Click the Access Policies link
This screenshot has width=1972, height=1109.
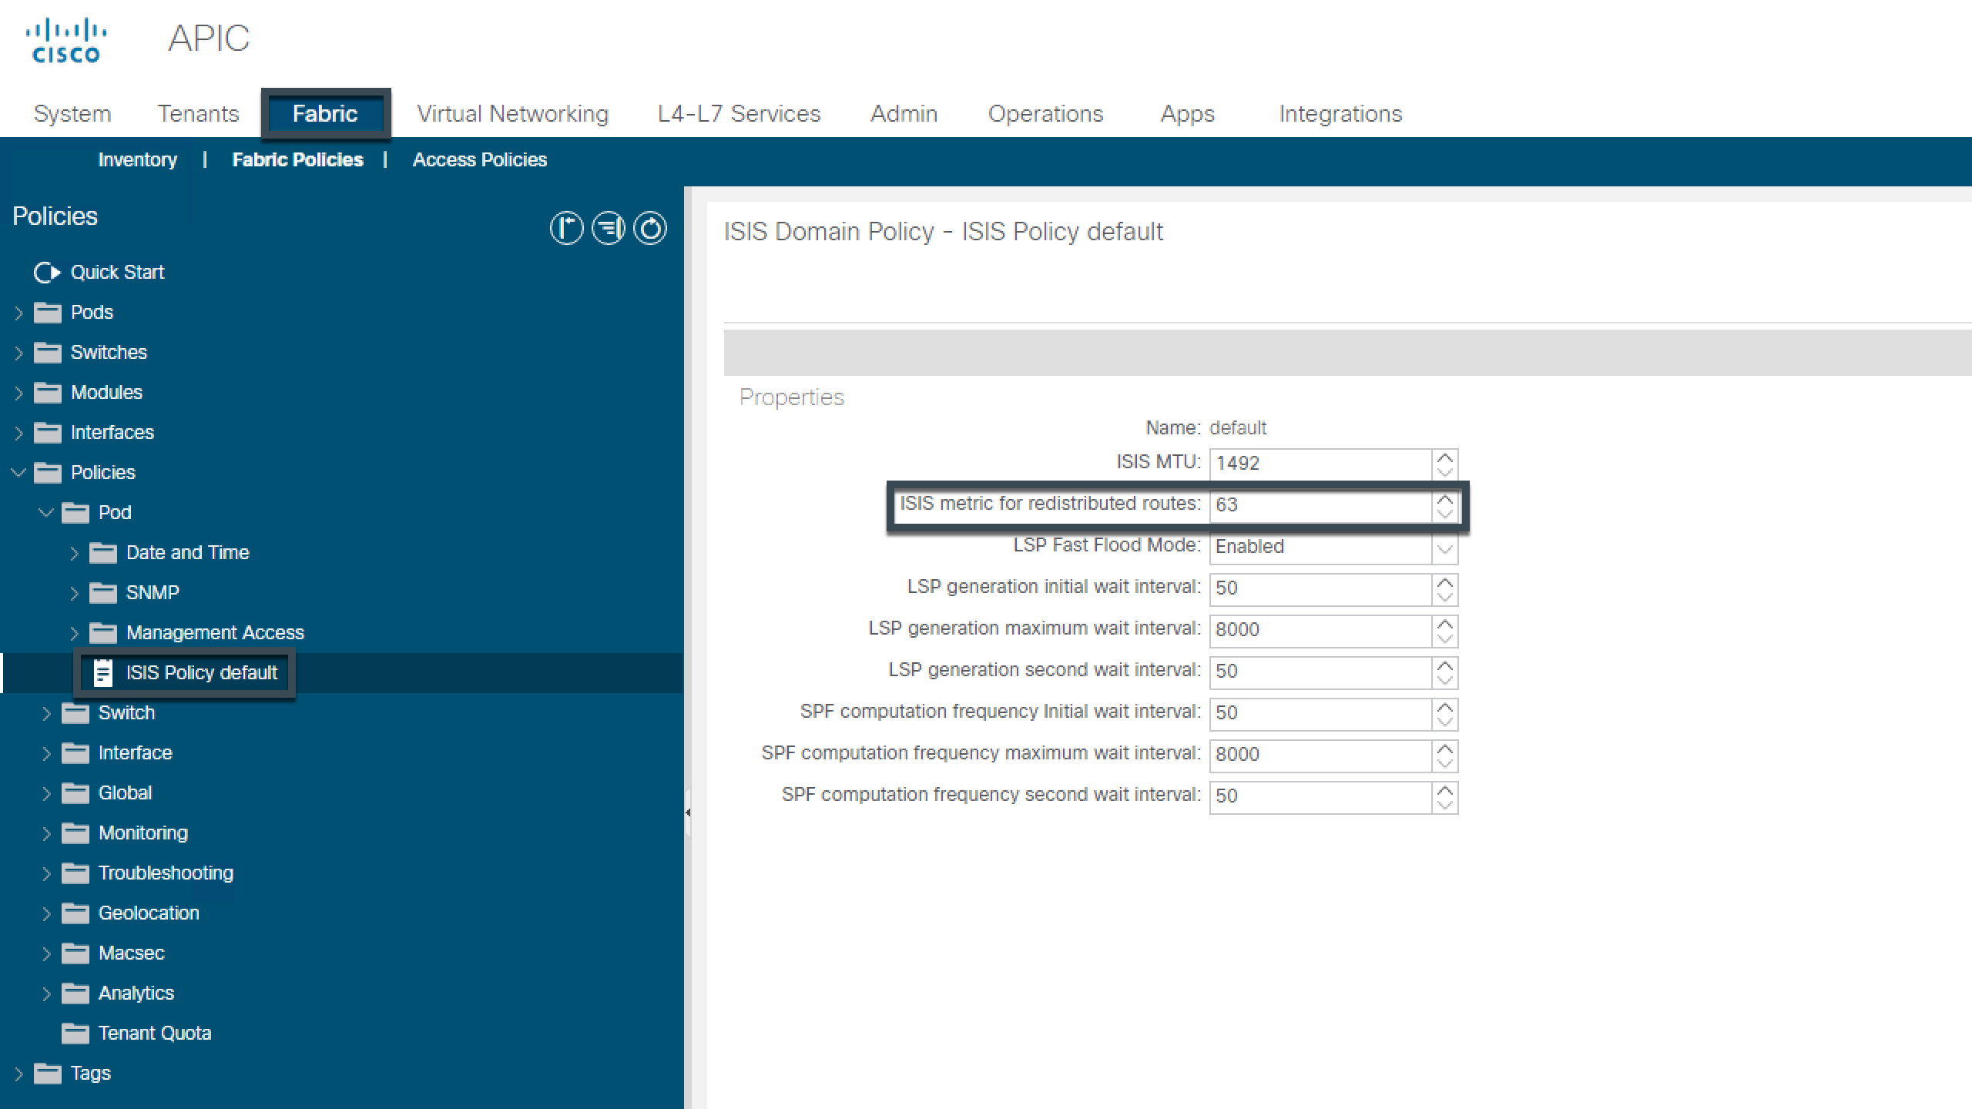tap(479, 159)
